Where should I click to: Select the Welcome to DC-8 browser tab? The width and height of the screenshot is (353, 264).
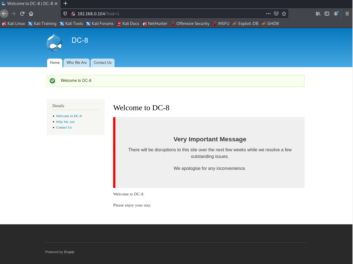point(30,4)
